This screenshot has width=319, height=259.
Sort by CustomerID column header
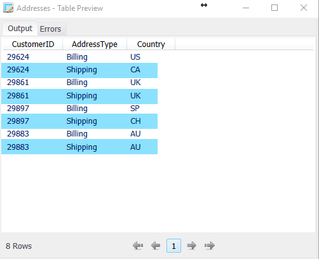[x=33, y=44]
